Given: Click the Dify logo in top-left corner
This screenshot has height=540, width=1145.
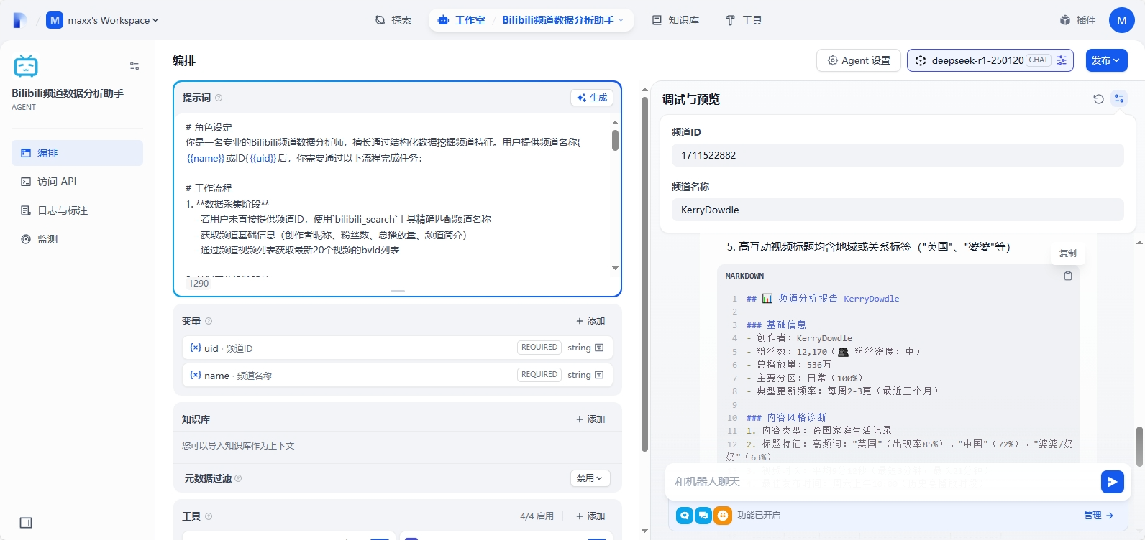Looking at the screenshot, I should coord(20,20).
